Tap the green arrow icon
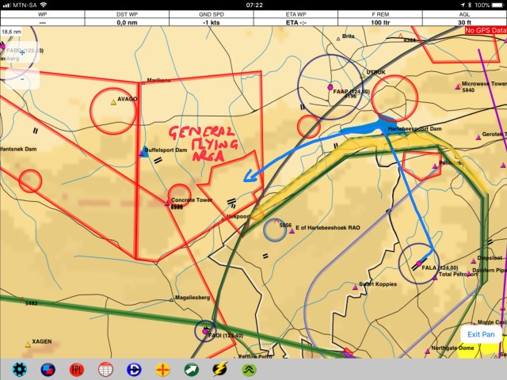Viewport: 507px width, 380px height. pyautogui.click(x=192, y=370)
